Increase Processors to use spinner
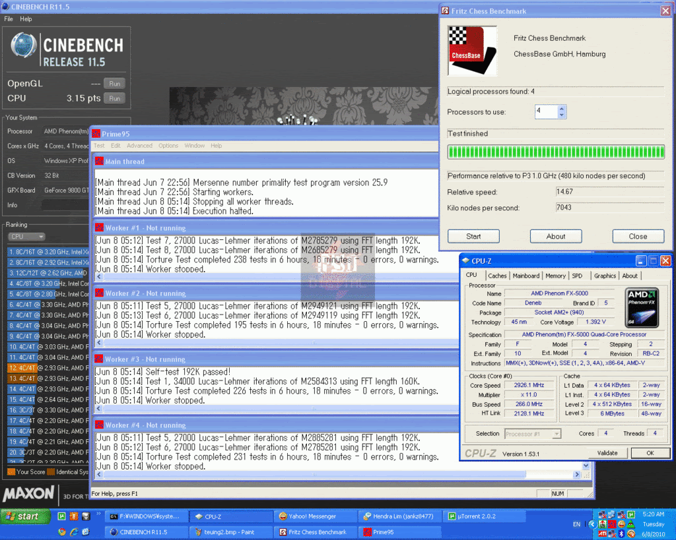 (561, 109)
